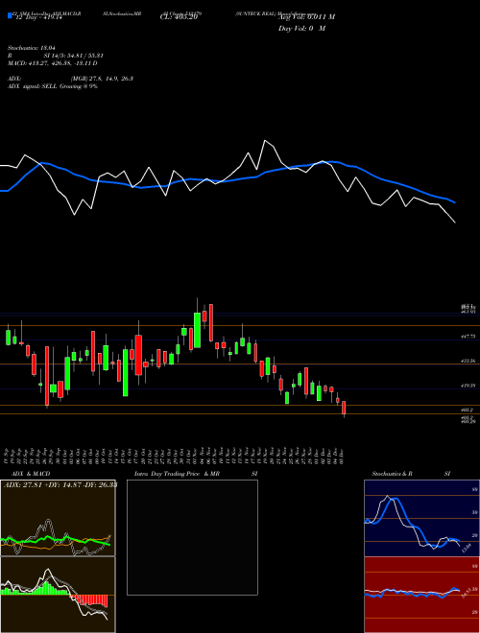Screen dimensions: 480x633
Task: Click the 'Avg Vol: 0.011 M' label
Action: pos(306,17)
